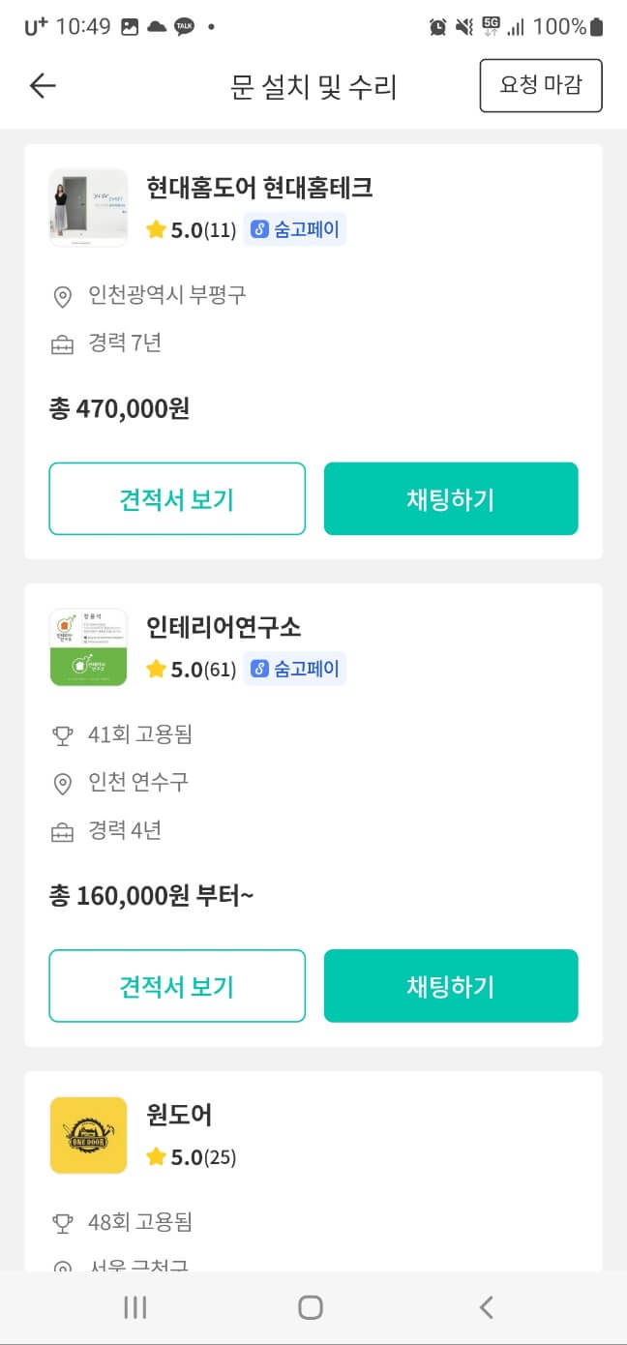Click the star rating icon for 원도어
Viewport: 627px width, 1345px height.
click(156, 1157)
